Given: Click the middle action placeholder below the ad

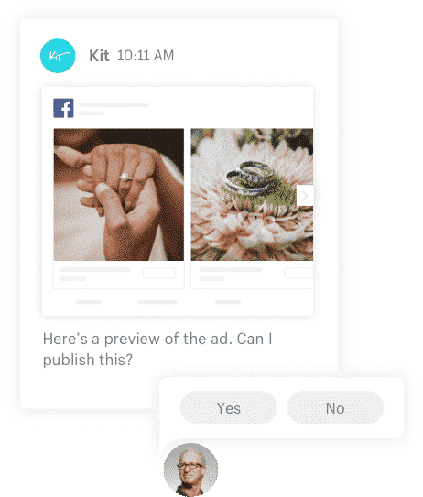Looking at the screenshot, I should pos(157,302).
